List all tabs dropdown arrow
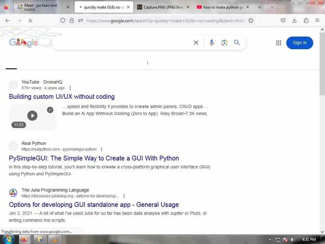This screenshot has width=325, height=244. 272,7
